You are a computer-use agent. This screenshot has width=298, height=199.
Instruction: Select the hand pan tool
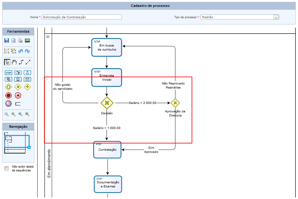coord(14,62)
